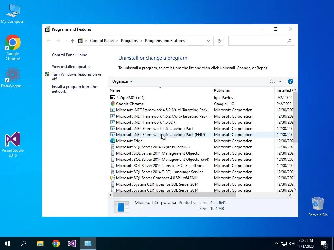
Task: Click the back navigation arrow
Action: 49,41
